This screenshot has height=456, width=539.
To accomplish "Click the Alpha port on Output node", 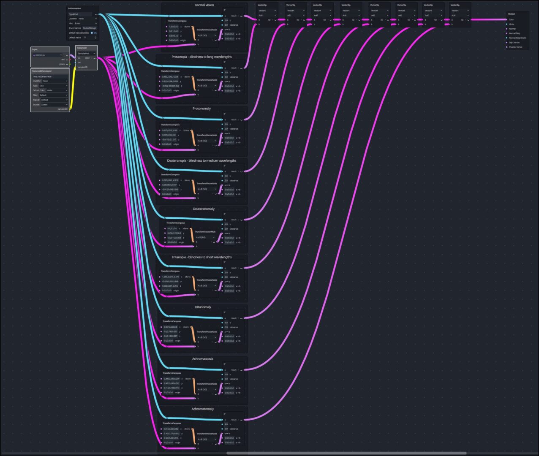I will (x=506, y=24).
